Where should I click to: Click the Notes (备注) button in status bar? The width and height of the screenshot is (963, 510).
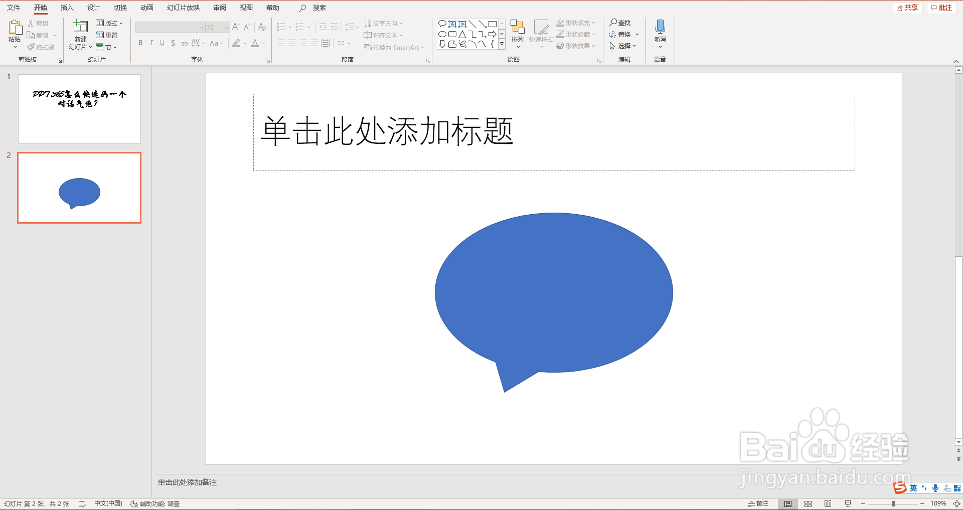758,504
